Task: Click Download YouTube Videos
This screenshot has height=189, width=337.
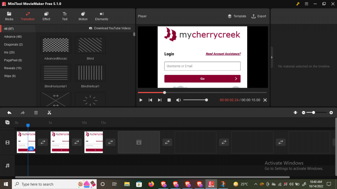Action: point(110,28)
